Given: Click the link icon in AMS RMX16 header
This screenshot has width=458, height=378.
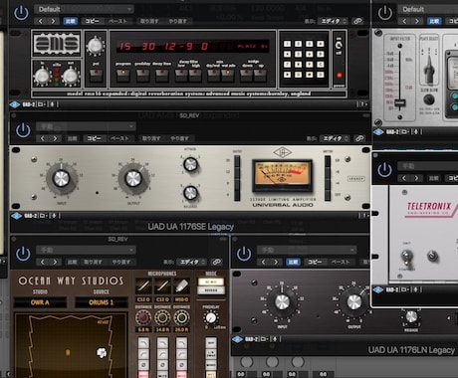Looking at the screenshot, I should click(x=357, y=21).
